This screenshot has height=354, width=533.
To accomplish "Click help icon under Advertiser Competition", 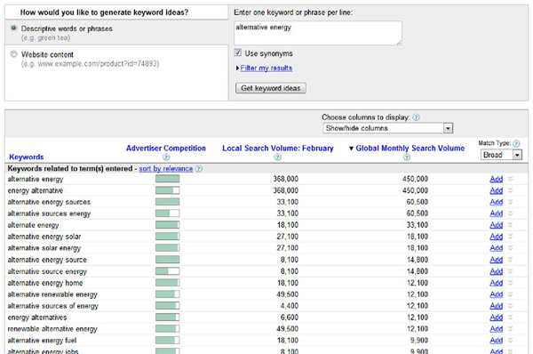I will [x=166, y=157].
